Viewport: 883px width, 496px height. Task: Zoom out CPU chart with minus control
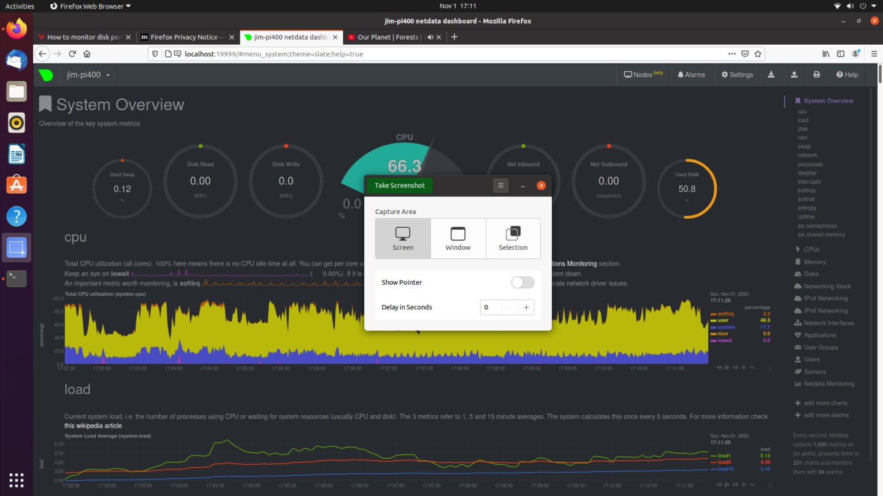752,367
